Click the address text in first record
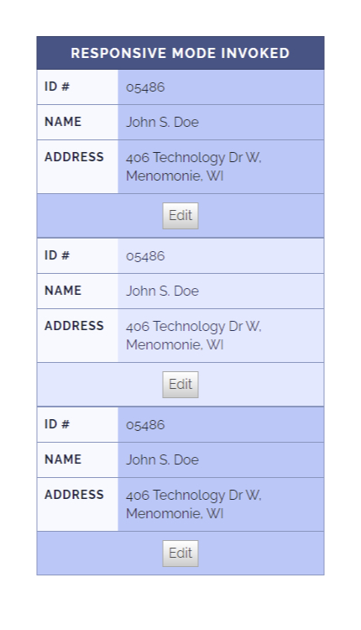 click(194, 166)
